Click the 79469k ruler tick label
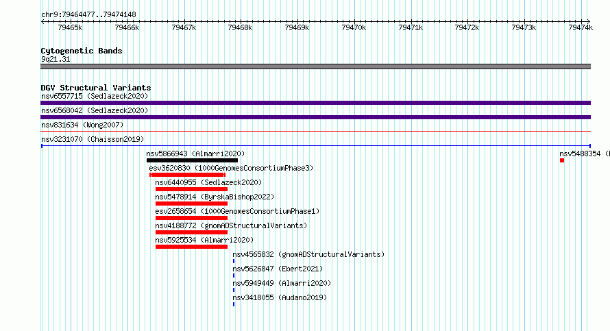This screenshot has width=610, height=331. [x=297, y=27]
